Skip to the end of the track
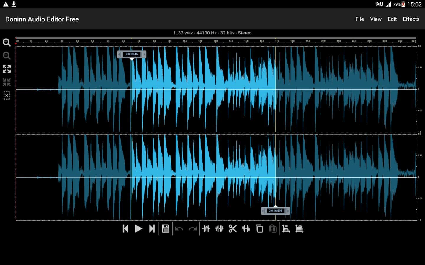 [x=152, y=229]
